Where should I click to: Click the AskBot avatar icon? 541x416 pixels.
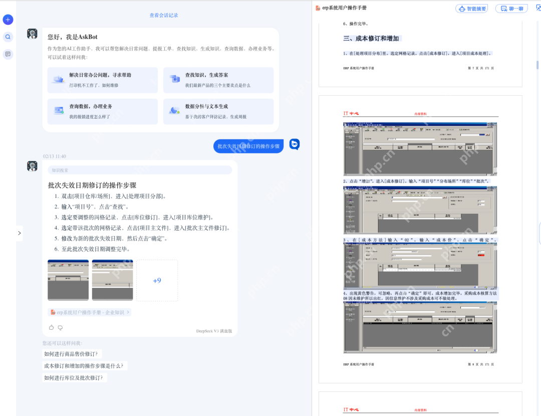pos(32,33)
